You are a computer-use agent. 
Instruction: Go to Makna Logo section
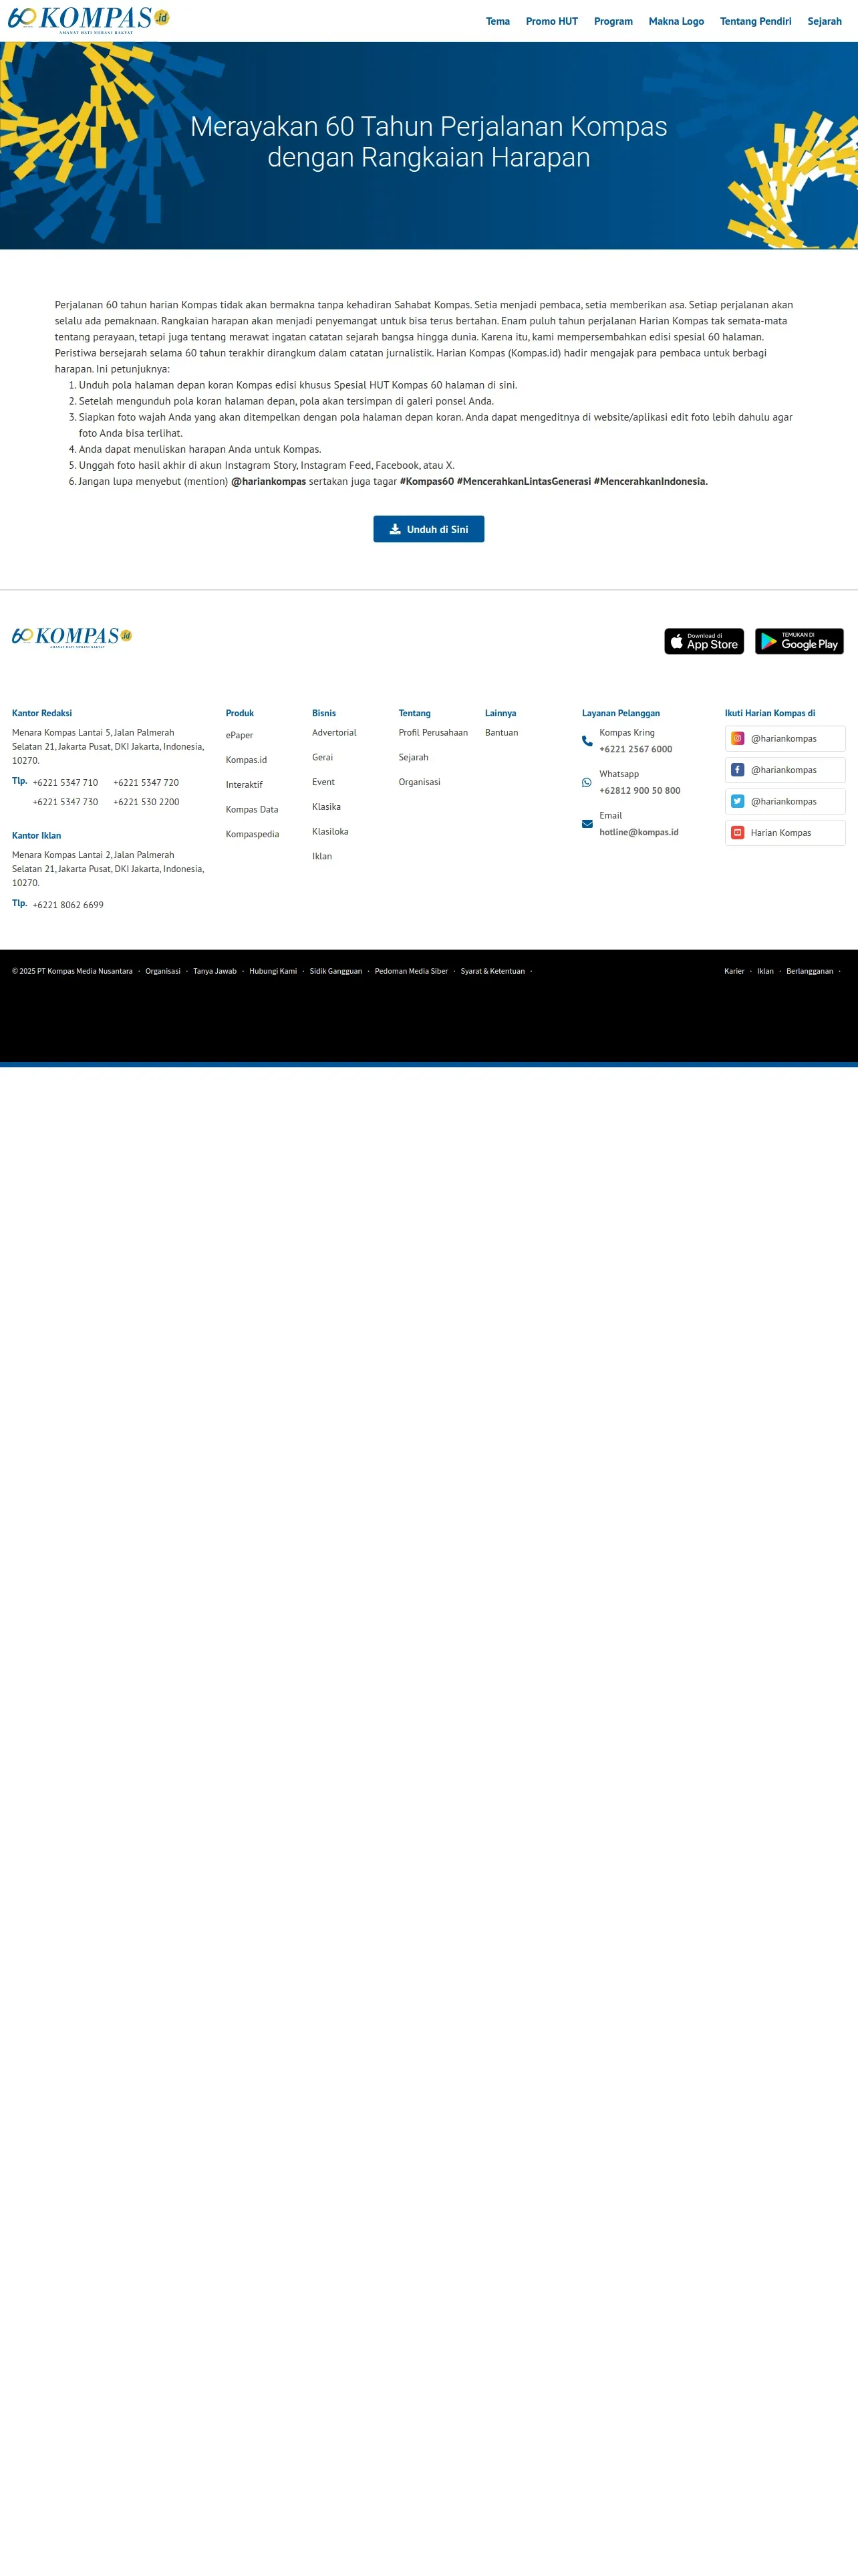pyautogui.click(x=676, y=21)
